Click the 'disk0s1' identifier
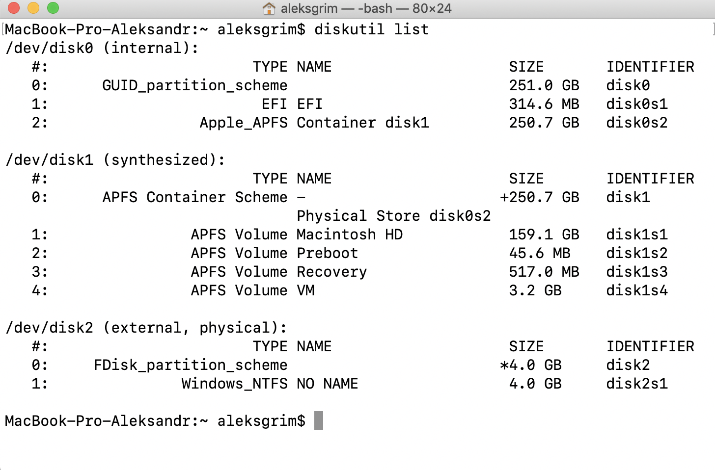Screen dimensions: 715x470 click(636, 104)
